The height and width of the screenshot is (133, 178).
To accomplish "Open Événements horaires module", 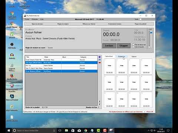I will pyautogui.click(x=115, y=24).
